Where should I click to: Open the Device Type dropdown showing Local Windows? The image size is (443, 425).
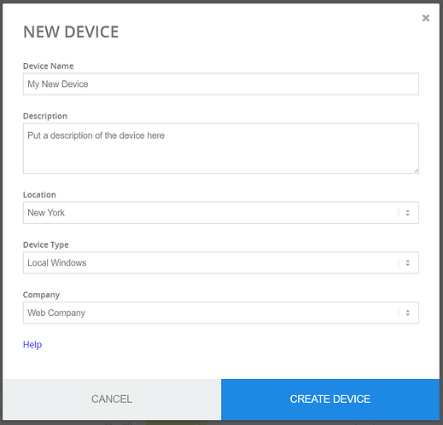click(x=221, y=262)
